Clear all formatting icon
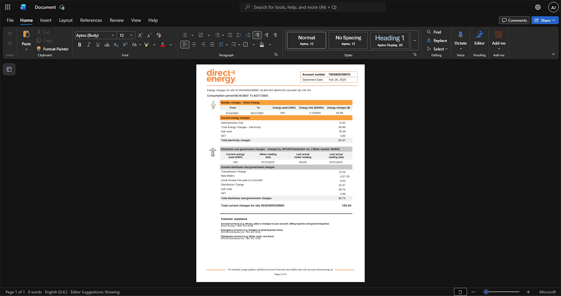 (159, 35)
